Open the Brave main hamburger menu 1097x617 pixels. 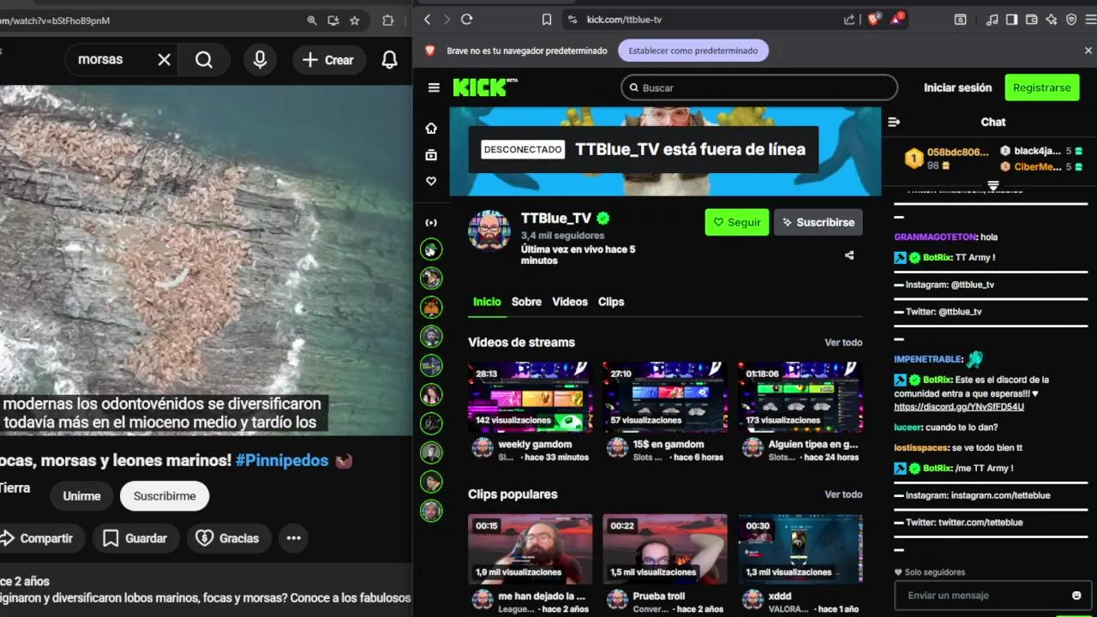click(1089, 19)
